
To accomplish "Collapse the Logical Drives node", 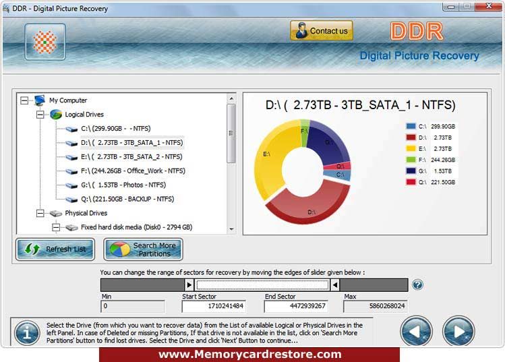I will [x=40, y=115].
